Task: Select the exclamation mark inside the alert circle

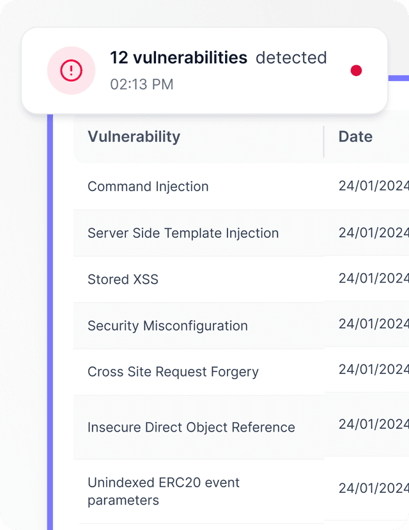Action: pyautogui.click(x=71, y=70)
